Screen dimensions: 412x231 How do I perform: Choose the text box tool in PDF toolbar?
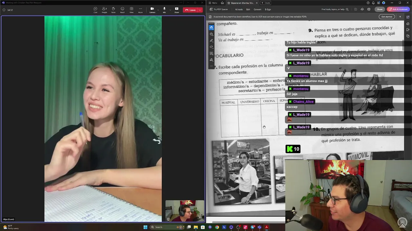click(211, 53)
